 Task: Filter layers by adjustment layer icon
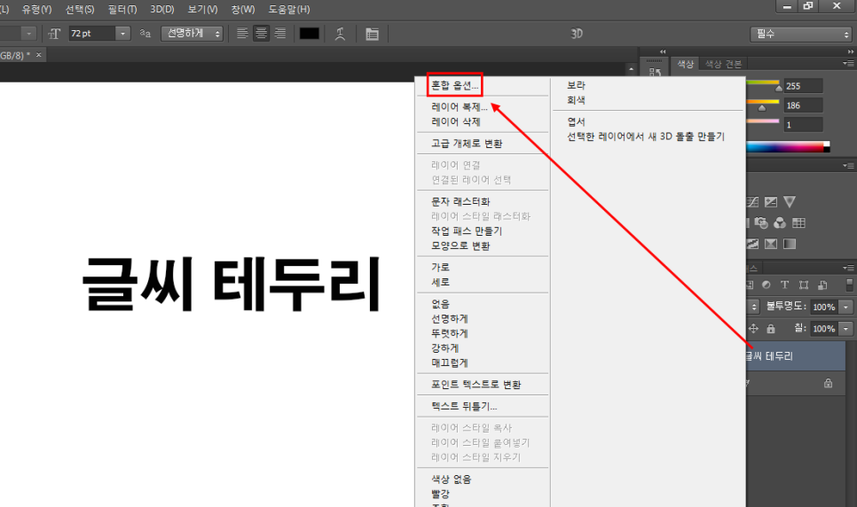[767, 285]
